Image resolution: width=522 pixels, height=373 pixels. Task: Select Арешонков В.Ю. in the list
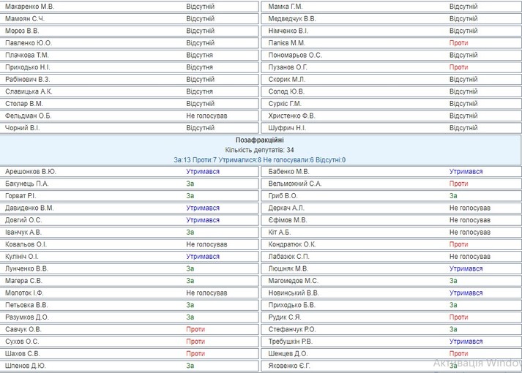[31, 172]
